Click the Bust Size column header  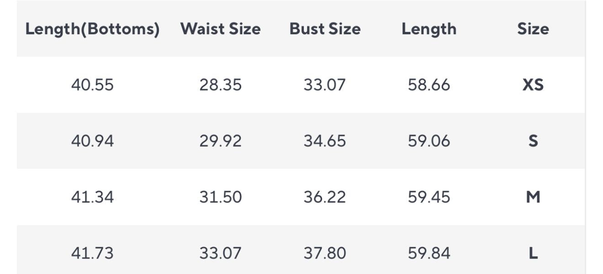click(325, 29)
